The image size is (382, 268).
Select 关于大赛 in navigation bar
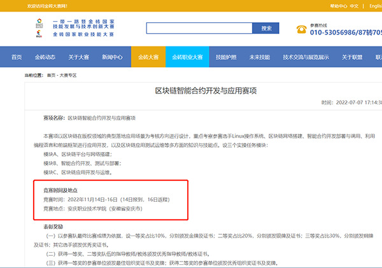(x=78, y=57)
